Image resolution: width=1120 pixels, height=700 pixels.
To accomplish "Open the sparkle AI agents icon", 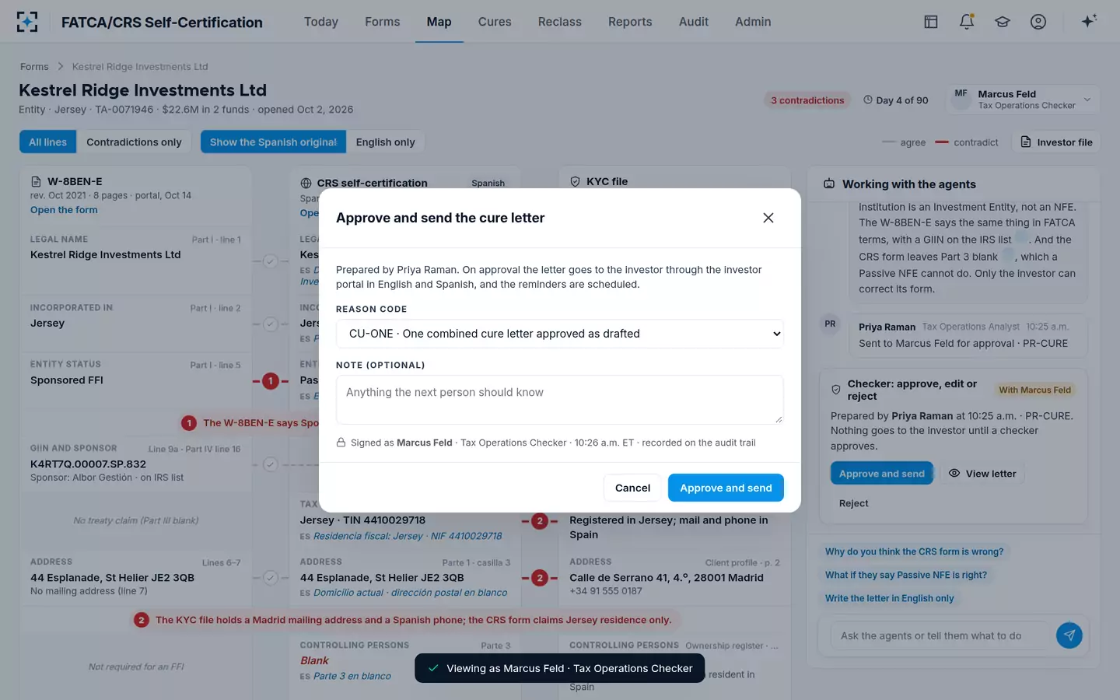I will pos(1089,21).
